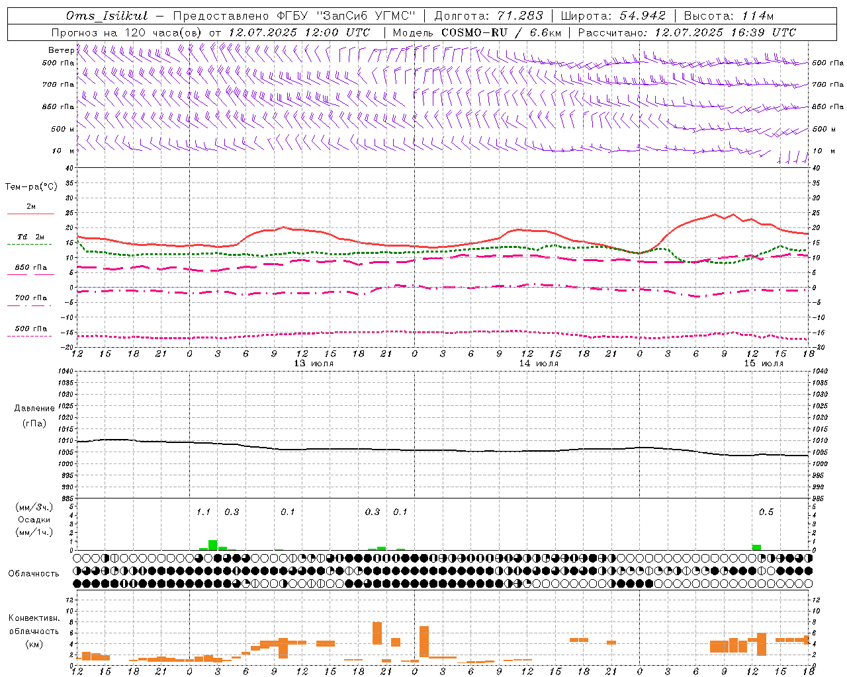The image size is (847, 677).
Task: Click the latitude value Широта: 54.942
Action: (x=613, y=16)
